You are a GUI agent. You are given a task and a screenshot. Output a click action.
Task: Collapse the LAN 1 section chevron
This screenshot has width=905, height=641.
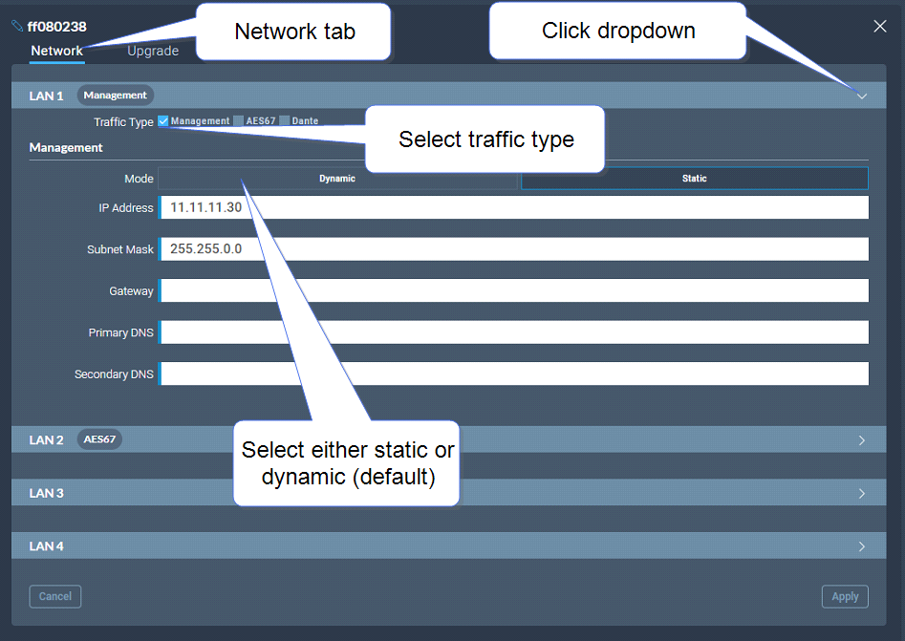(x=862, y=96)
